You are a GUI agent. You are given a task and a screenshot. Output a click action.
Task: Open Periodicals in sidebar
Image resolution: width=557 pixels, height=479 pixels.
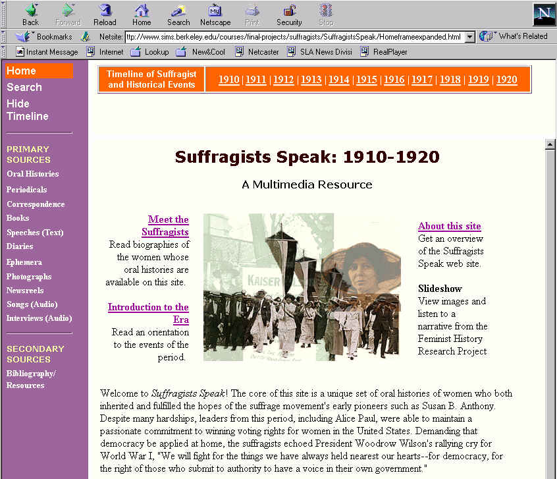(x=26, y=190)
